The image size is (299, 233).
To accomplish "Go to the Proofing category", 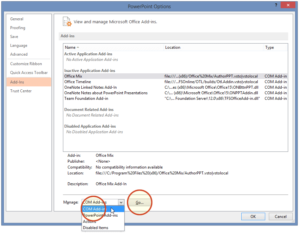I will pyautogui.click(x=17, y=27).
